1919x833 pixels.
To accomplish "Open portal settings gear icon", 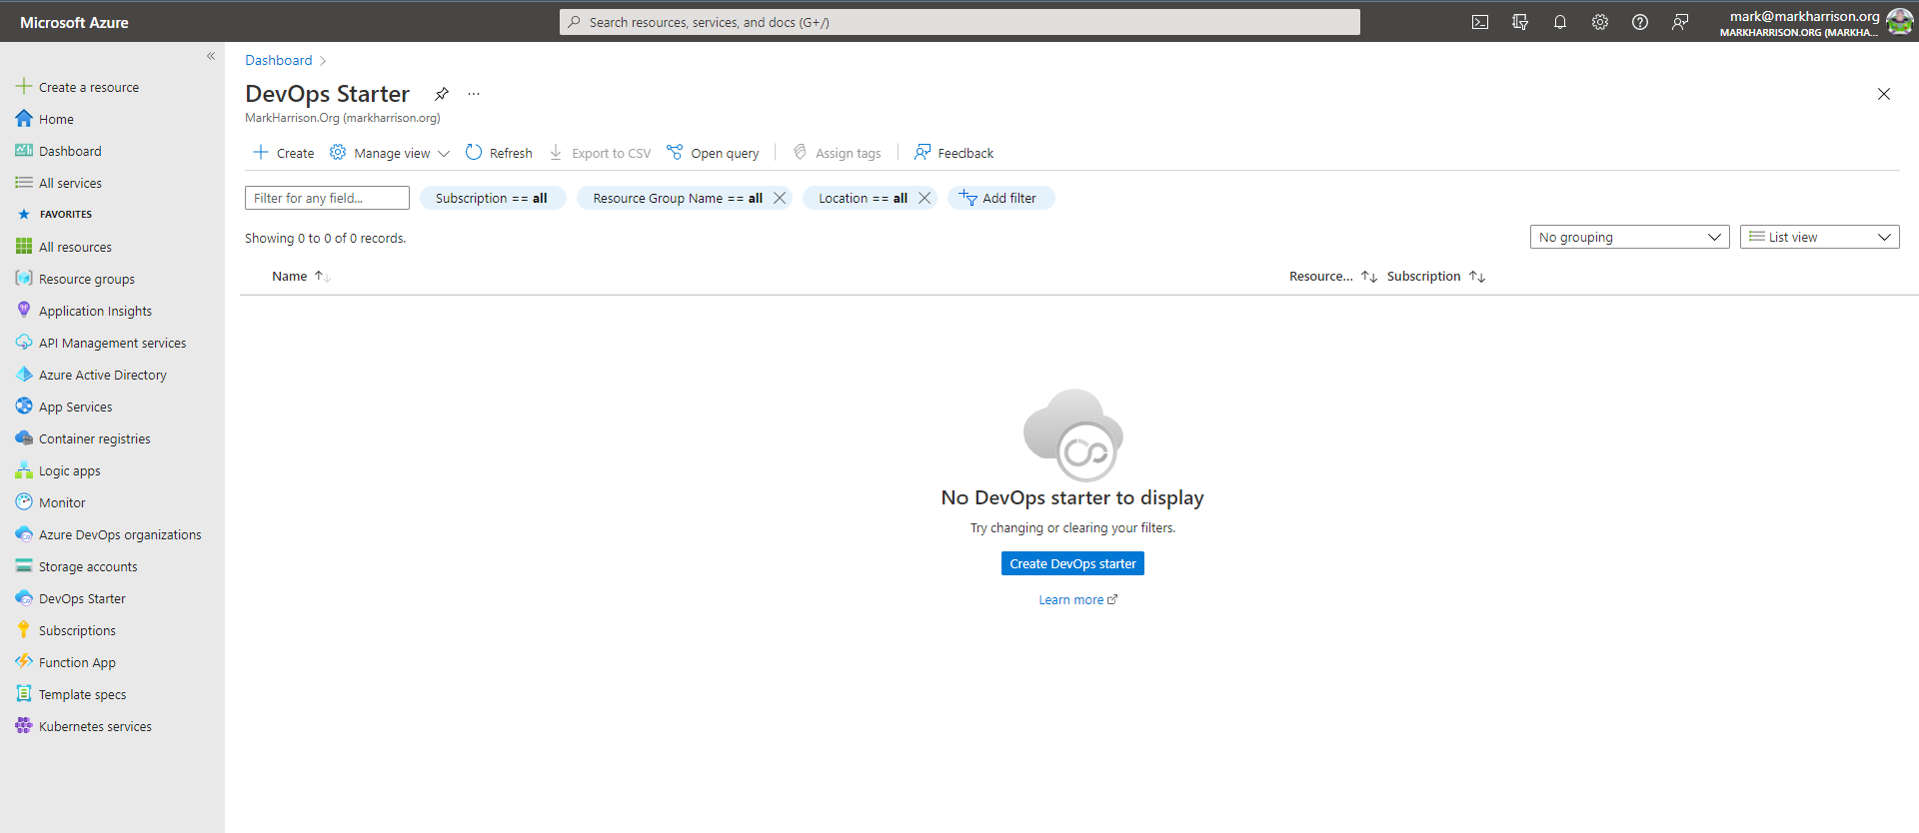I will [x=1600, y=22].
